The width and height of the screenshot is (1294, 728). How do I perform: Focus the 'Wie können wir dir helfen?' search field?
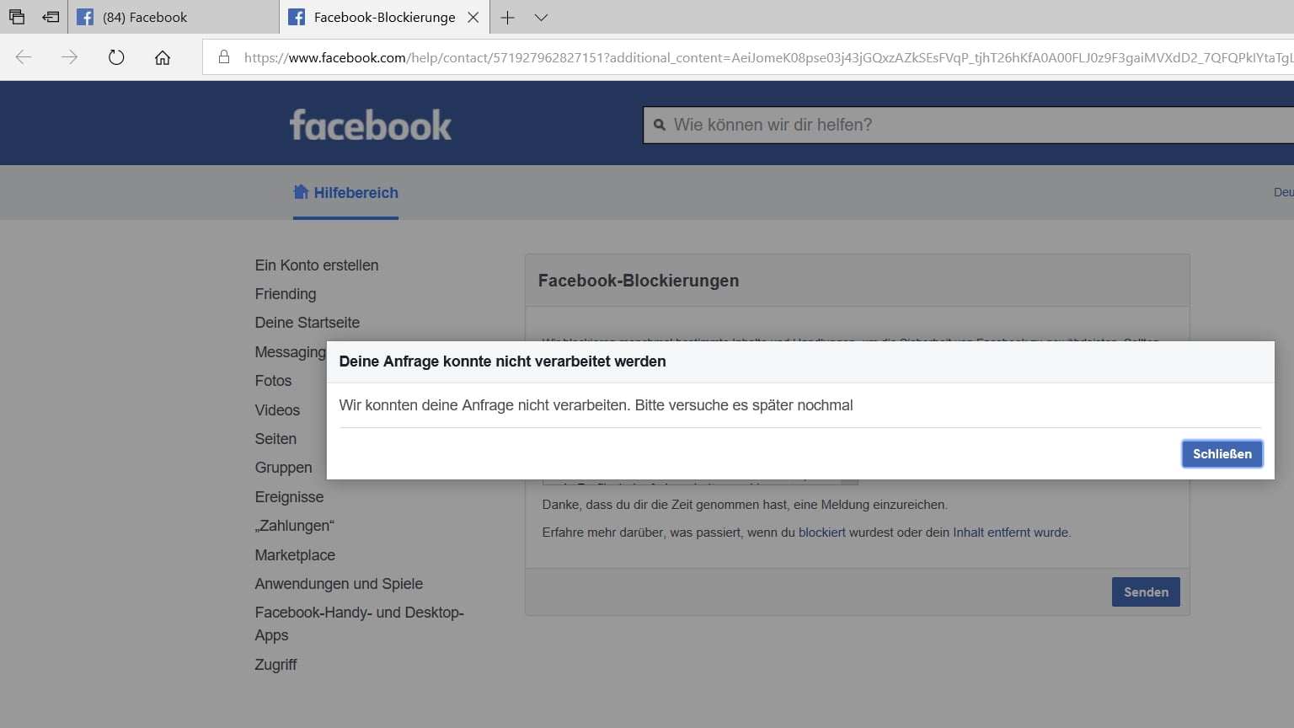[969, 125]
